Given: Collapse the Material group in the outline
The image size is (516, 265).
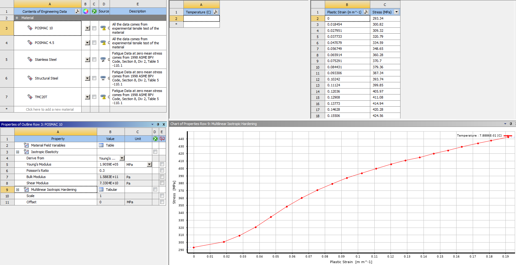Looking at the screenshot, I should coord(17,18).
